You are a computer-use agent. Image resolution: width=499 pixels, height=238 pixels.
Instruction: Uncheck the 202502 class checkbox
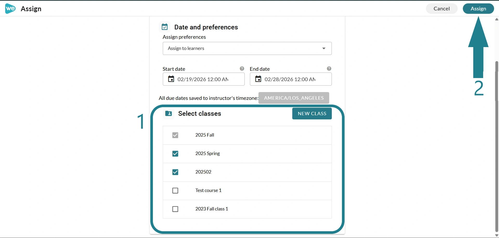click(x=175, y=172)
